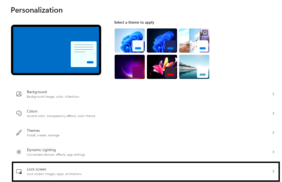Apply the dark blue bloom theme
This screenshot has height=182, width=282.
point(162,41)
